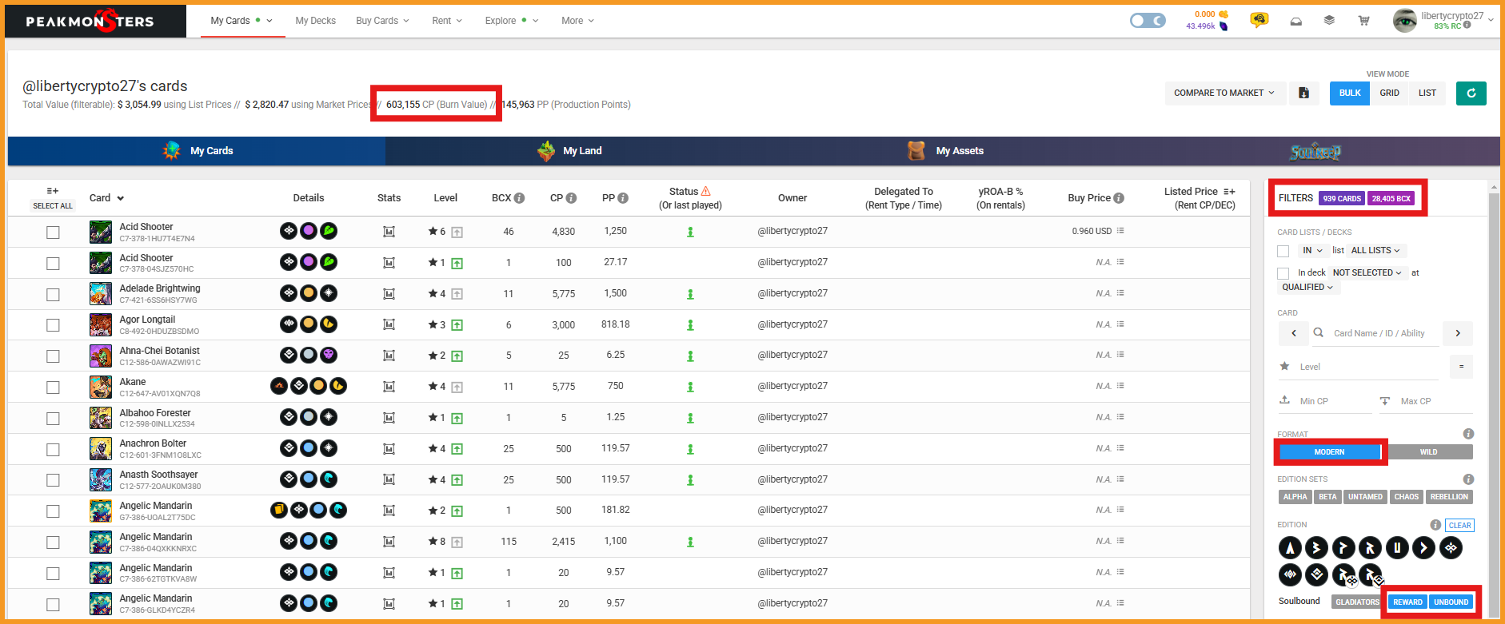Select the Modern format filter

[1329, 452]
